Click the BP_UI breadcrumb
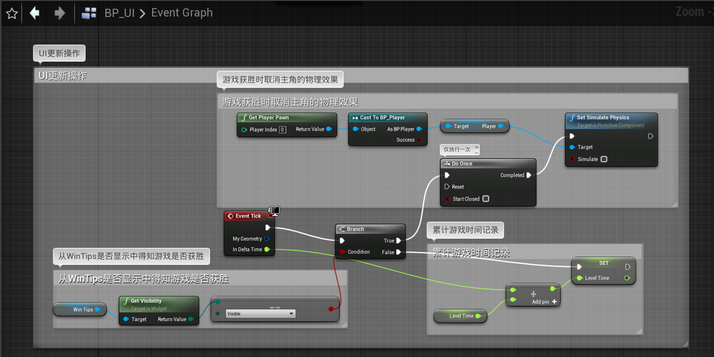The image size is (714, 357). [120, 13]
